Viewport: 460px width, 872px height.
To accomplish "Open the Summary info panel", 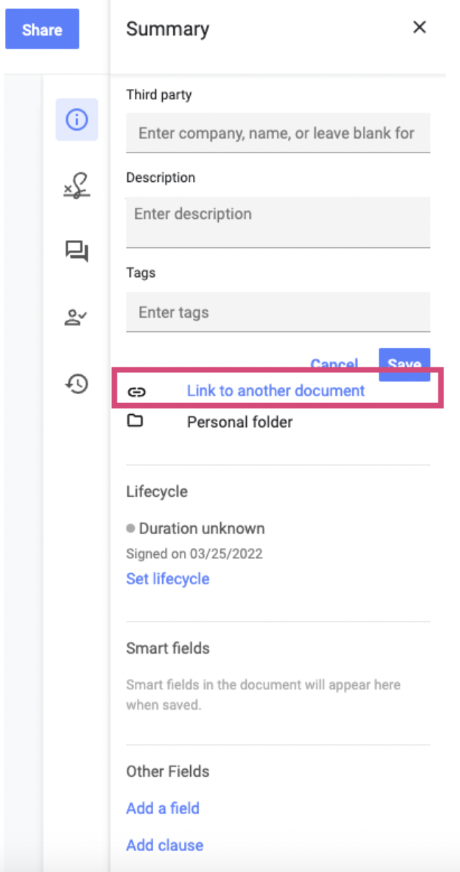I will (77, 119).
